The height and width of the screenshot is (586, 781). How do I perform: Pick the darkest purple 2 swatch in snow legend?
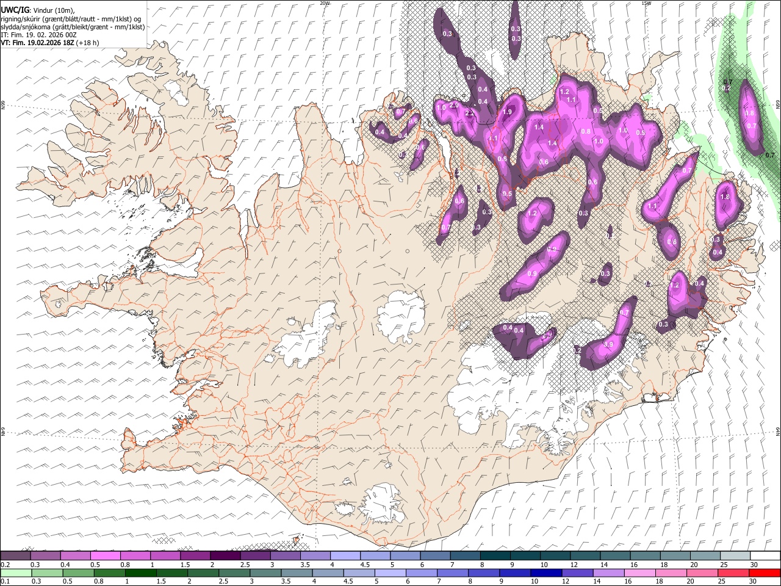(225, 556)
